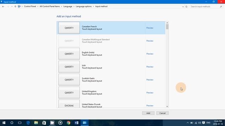Open volume tray icon
The height and width of the screenshot is (126, 225).
(x=200, y=123)
